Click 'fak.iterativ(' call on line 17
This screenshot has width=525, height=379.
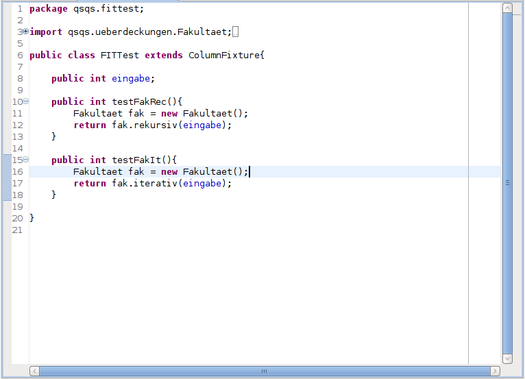click(147, 184)
